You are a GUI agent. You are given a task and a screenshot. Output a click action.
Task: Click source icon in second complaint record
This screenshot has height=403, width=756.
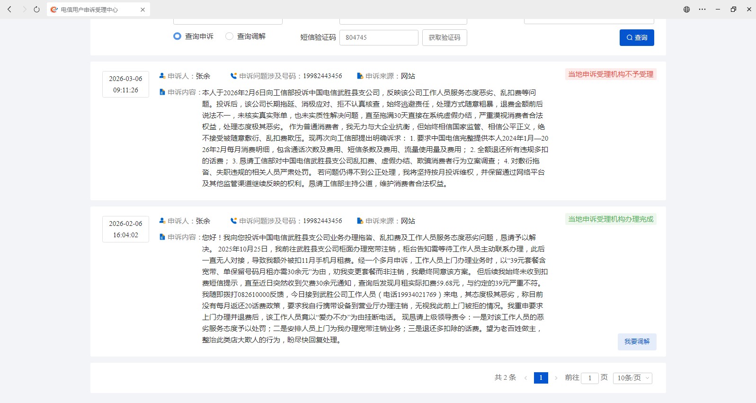(x=360, y=221)
